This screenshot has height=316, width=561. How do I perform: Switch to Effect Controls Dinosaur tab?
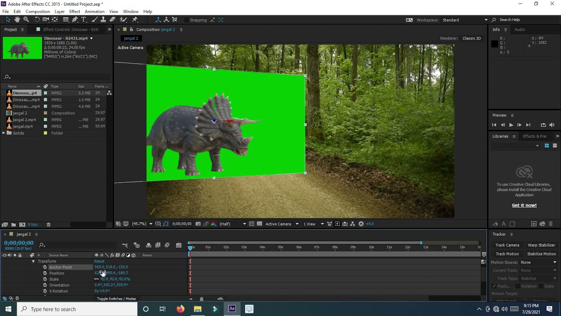[71, 29]
